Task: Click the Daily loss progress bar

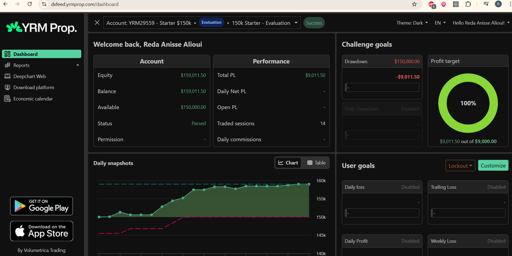Action: tap(382, 213)
